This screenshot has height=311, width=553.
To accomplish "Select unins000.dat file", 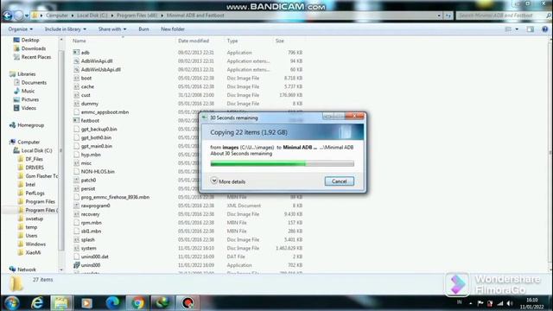I will (x=94, y=257).
